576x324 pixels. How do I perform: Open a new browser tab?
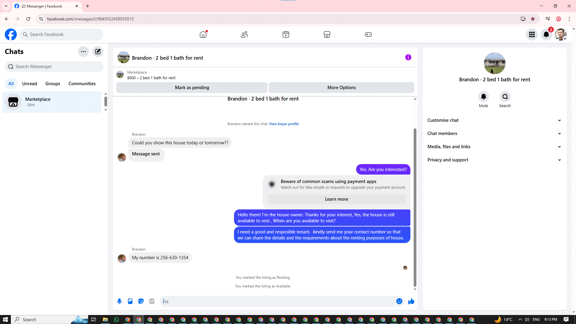(x=88, y=6)
